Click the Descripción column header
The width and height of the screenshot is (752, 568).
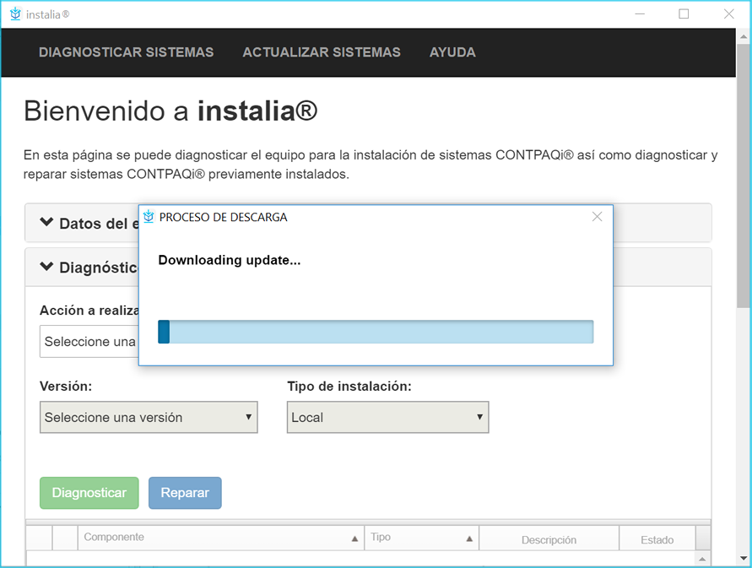coord(549,539)
